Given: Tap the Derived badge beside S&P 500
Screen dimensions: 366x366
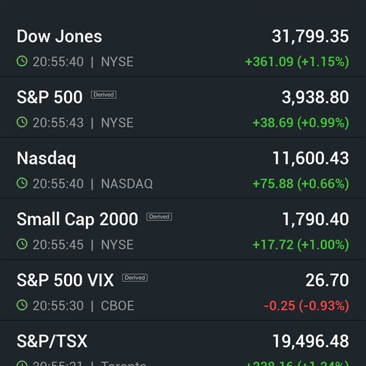Looking at the screenshot, I should click(104, 95).
